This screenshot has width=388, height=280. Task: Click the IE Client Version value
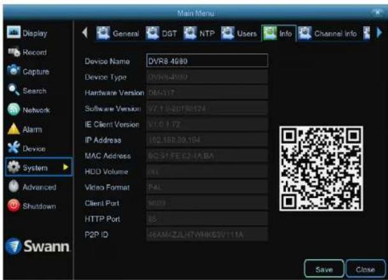click(207, 124)
